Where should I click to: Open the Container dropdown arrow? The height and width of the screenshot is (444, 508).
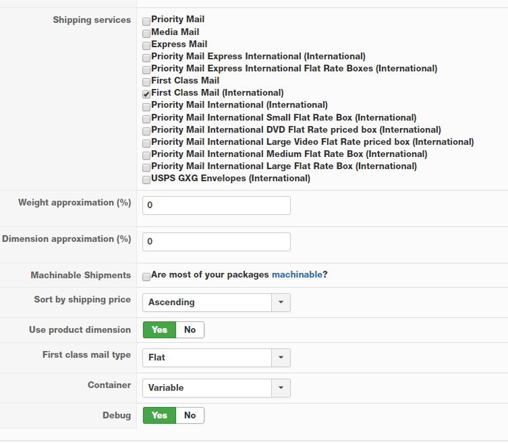[x=281, y=388]
